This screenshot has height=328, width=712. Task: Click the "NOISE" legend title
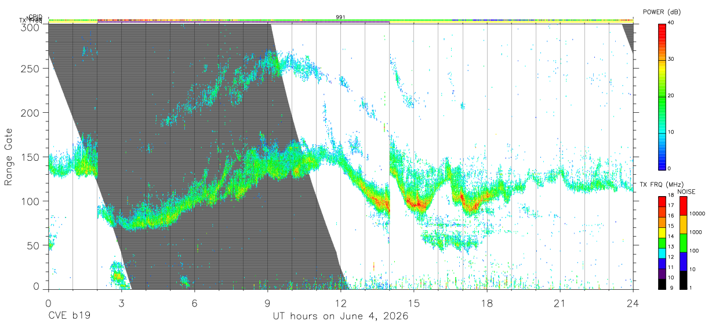pos(686,191)
